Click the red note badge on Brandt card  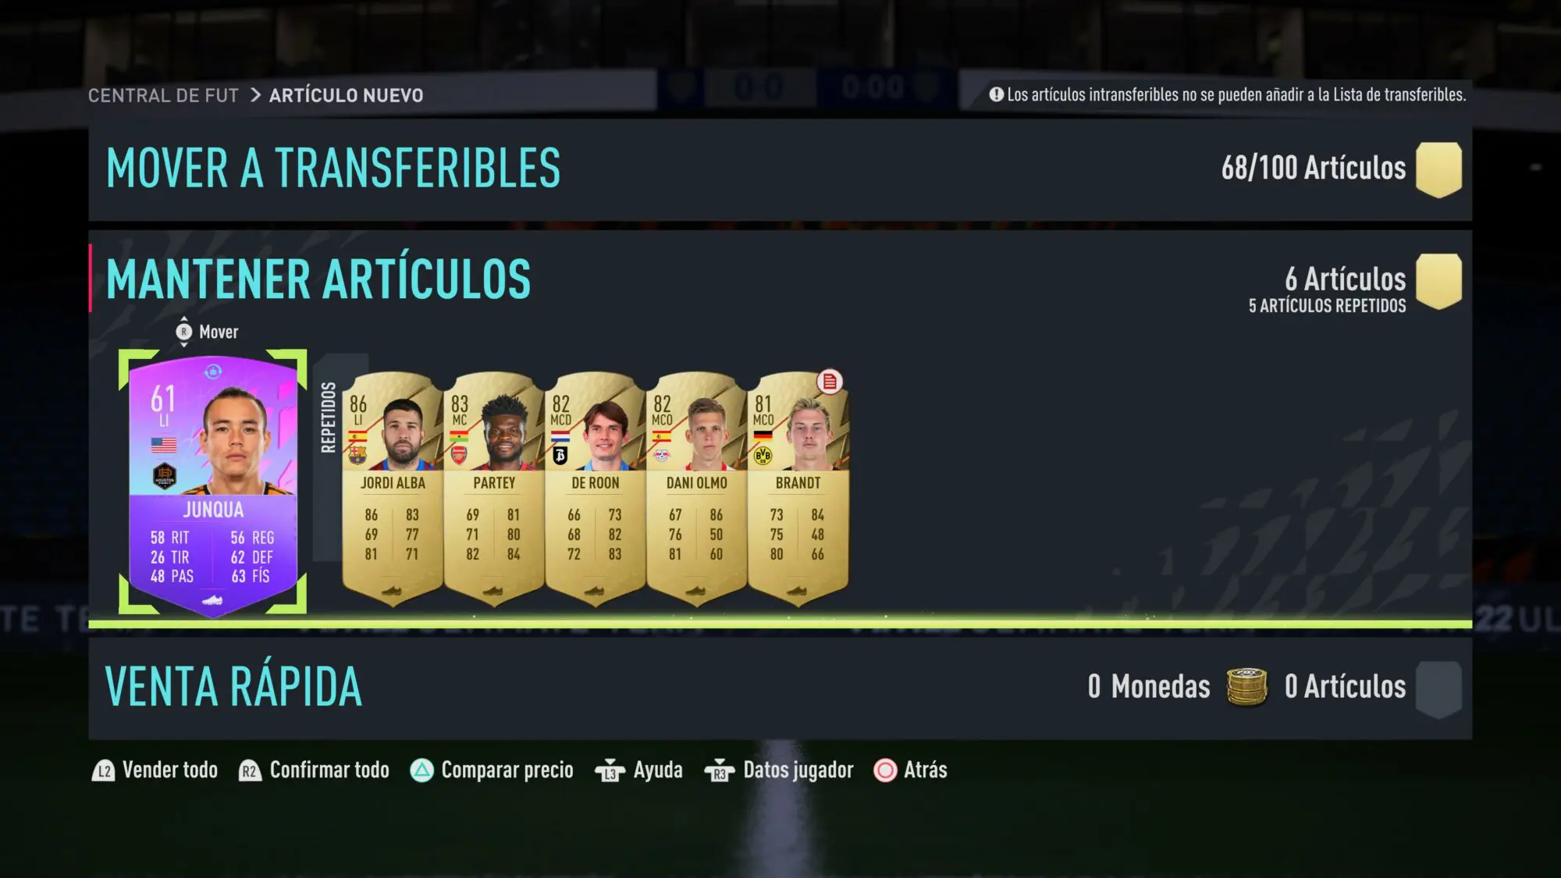[x=830, y=382]
